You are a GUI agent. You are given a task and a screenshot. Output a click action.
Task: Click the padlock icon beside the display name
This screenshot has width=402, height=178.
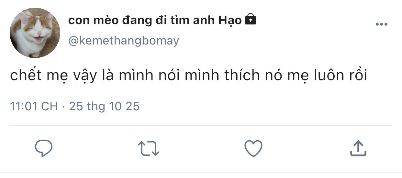tap(251, 20)
